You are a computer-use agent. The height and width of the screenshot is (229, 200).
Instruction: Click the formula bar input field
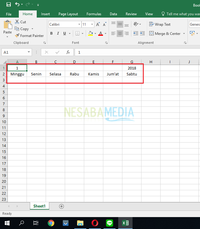[x=137, y=52]
